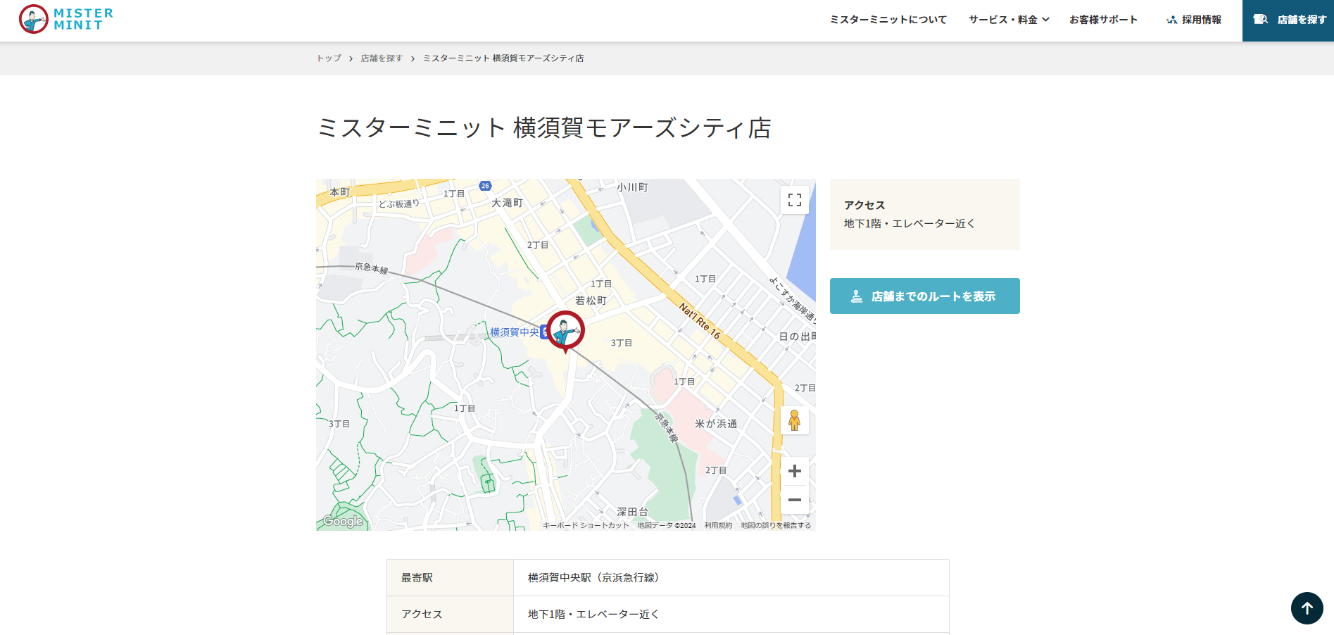Click the 最寄駅 table header cell
Image resolution: width=1334 pixels, height=635 pixels.
click(x=451, y=578)
